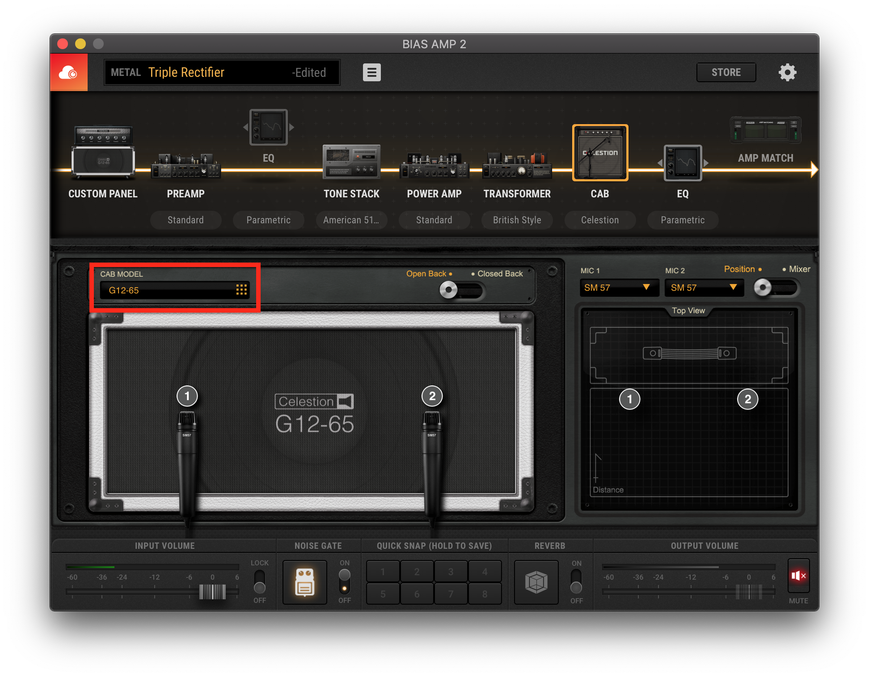
Task: Toggle the Reverb On/Off switch
Action: pos(576,581)
